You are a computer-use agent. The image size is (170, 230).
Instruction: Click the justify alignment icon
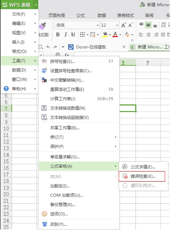click(x=163, y=35)
